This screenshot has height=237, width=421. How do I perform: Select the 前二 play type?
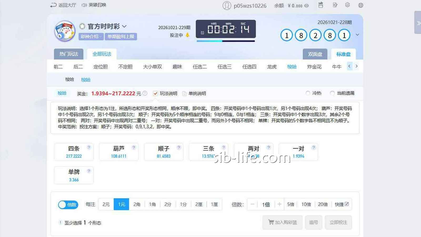coord(58,67)
